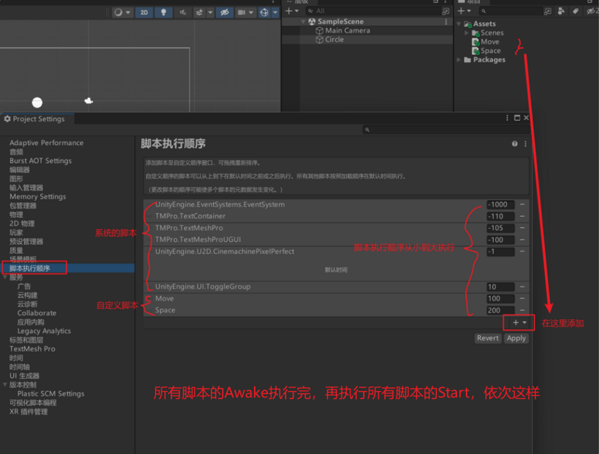Viewport: 599px width, 454px height.
Task: Click Project filter by type shapes icon
Action: (x=561, y=11)
